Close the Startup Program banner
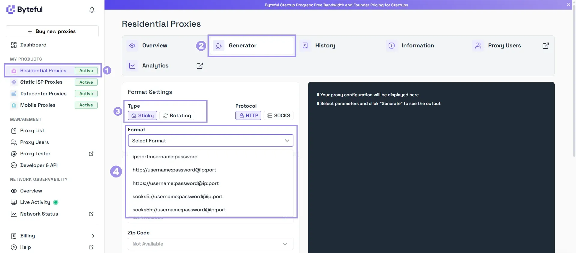The width and height of the screenshot is (576, 253). tap(568, 5)
